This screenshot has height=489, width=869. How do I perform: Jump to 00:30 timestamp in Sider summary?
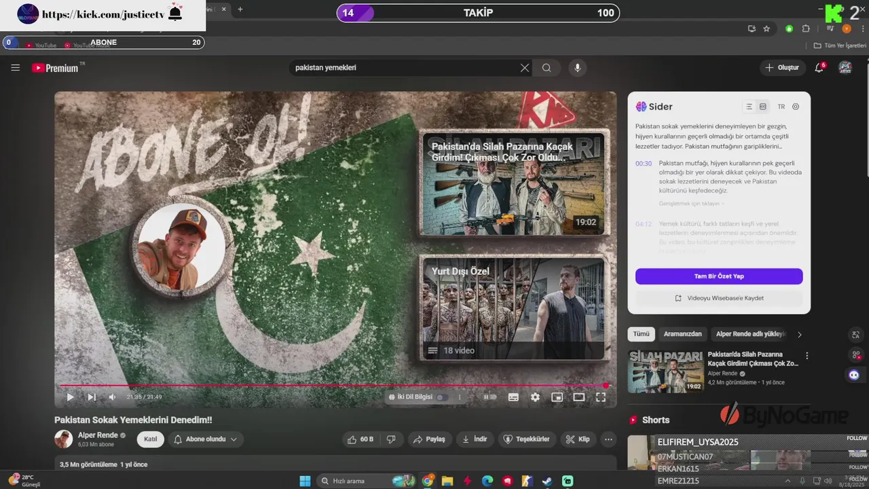point(644,164)
